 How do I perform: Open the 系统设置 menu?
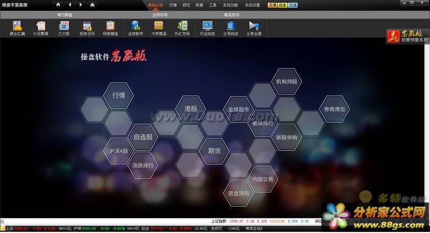pos(252,5)
